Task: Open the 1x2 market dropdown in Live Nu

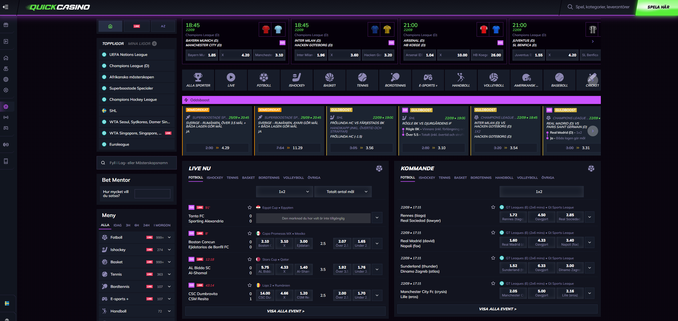Action: point(284,192)
